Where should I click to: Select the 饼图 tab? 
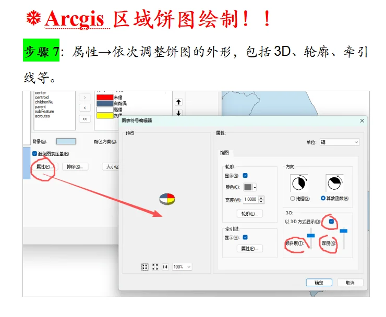tap(224, 153)
